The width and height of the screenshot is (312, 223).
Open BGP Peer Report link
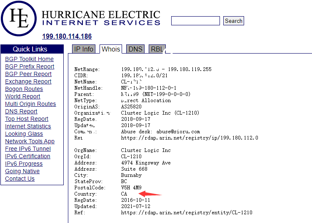click(x=28, y=74)
